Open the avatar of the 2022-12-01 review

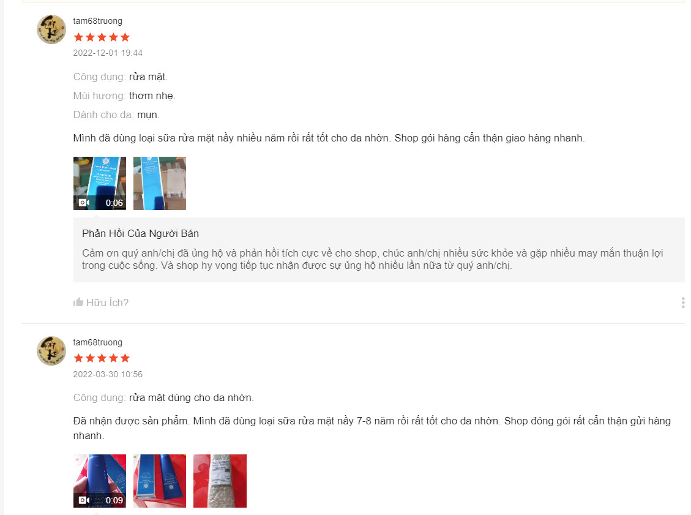(51, 29)
